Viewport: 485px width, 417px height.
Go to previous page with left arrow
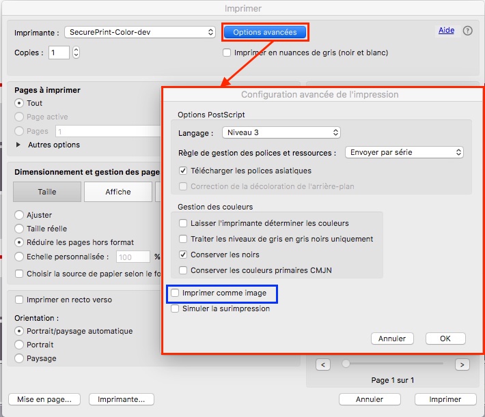(x=324, y=364)
